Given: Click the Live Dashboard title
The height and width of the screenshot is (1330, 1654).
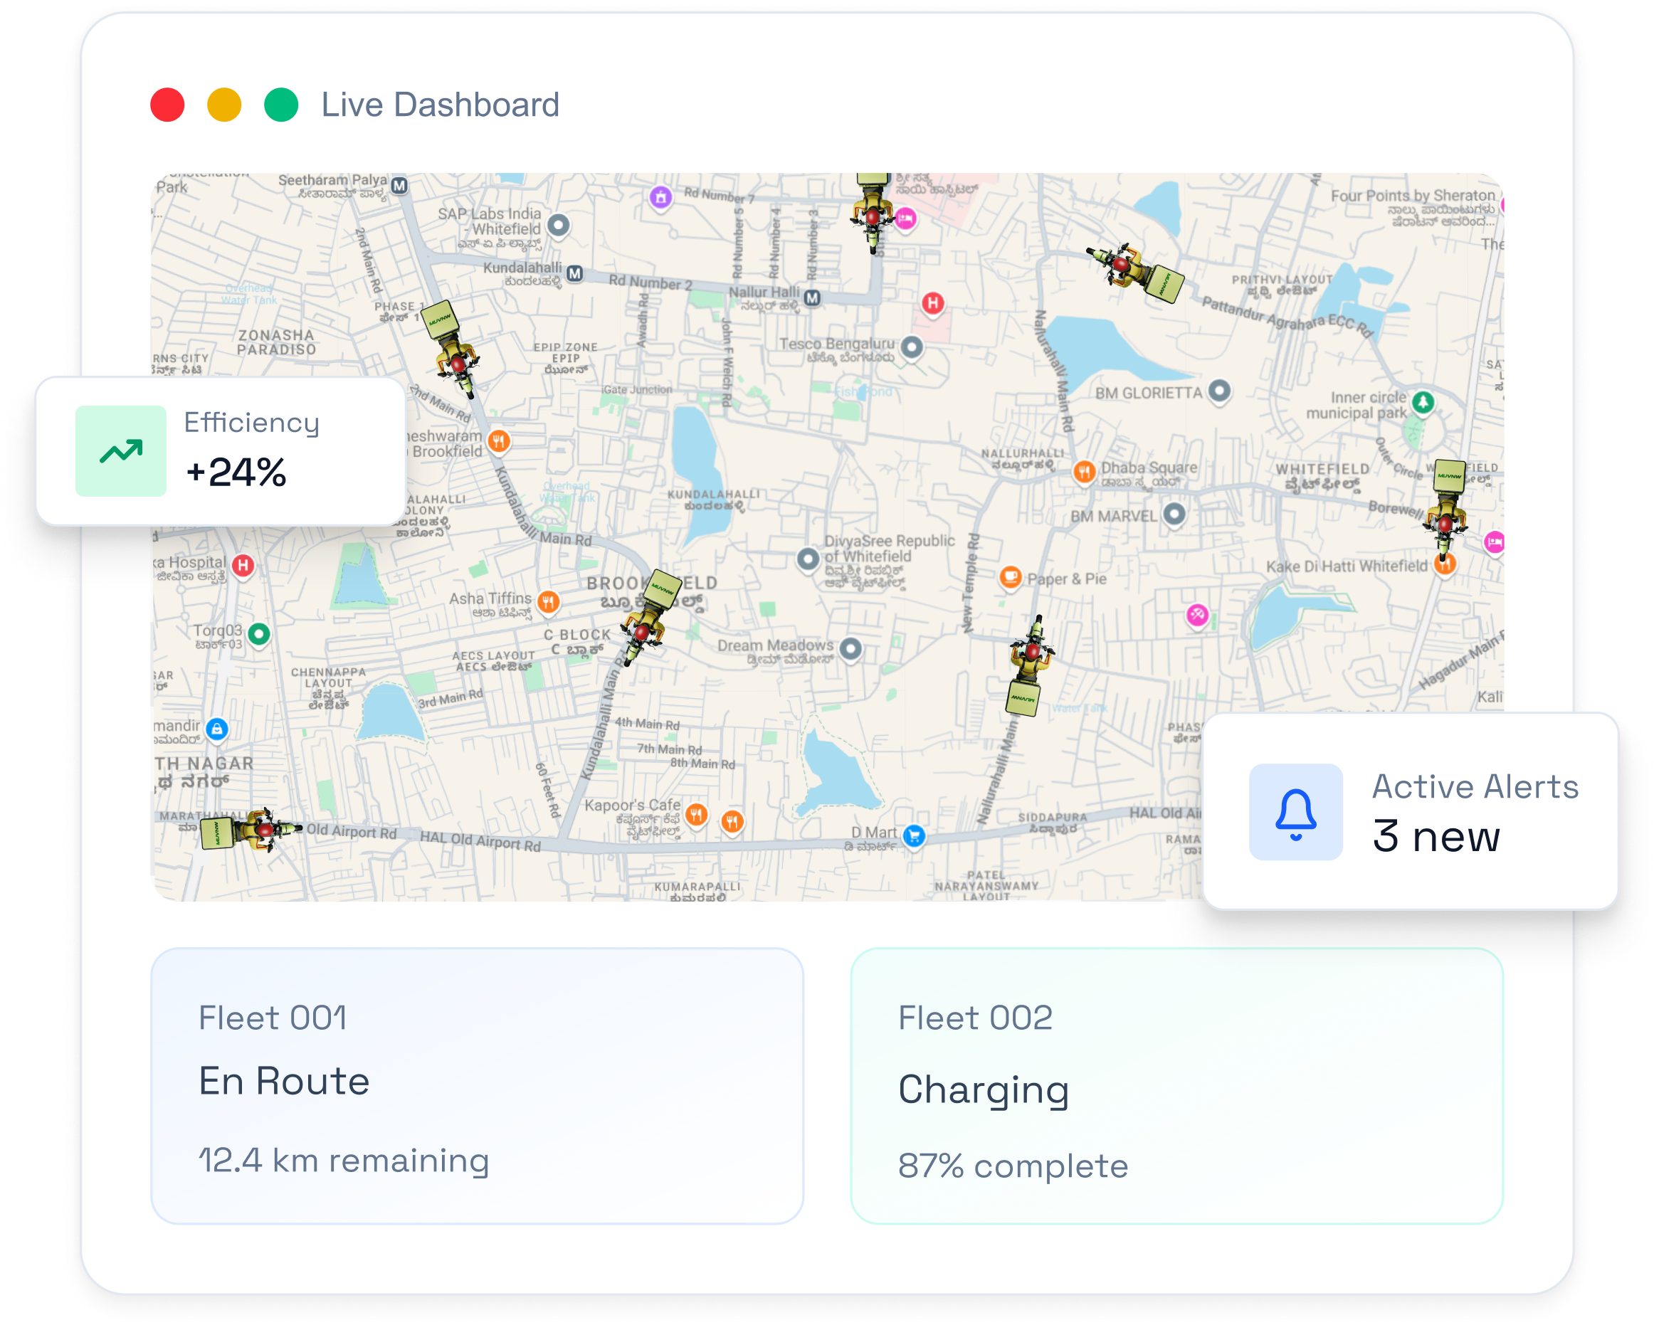Looking at the screenshot, I should 441,105.
